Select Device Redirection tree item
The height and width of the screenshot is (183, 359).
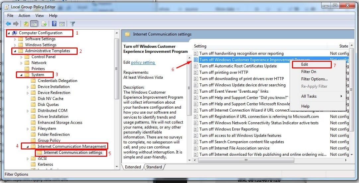(54, 93)
